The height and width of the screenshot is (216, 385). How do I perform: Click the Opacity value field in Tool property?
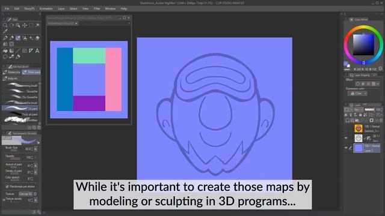[x=28, y=157]
